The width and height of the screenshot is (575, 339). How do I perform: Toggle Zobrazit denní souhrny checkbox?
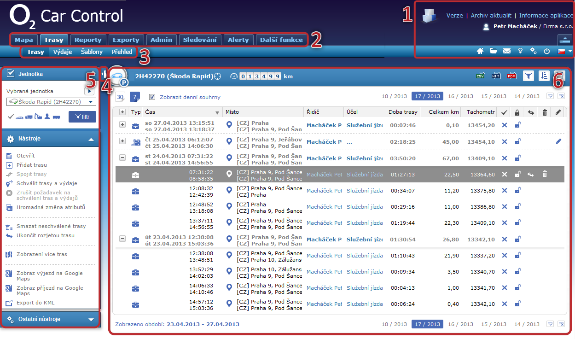point(152,97)
